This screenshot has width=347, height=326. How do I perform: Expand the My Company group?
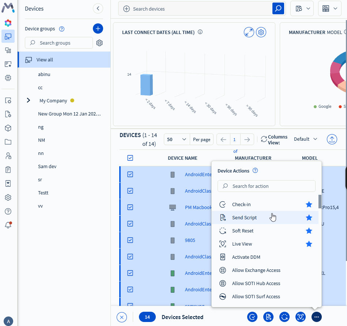pyautogui.click(x=29, y=101)
